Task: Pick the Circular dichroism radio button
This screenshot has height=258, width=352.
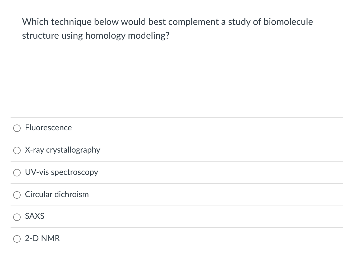Action: tap(17, 195)
